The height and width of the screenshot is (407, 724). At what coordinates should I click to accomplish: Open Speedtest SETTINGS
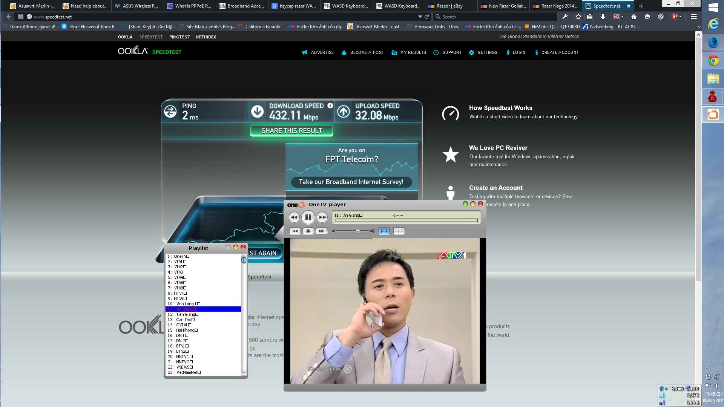[x=483, y=53]
